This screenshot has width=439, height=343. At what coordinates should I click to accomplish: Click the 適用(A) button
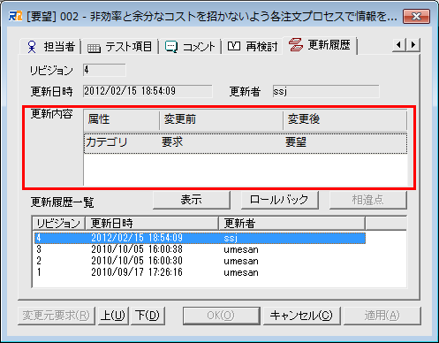tap(382, 316)
